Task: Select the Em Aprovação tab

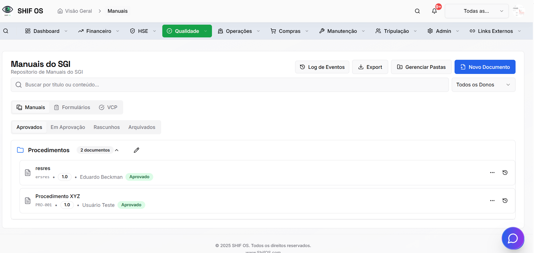Action: [x=68, y=127]
